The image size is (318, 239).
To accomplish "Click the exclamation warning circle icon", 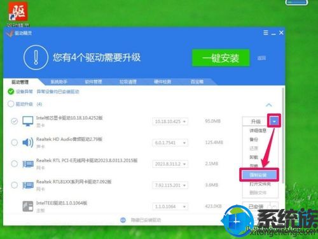I will pos(36,57).
